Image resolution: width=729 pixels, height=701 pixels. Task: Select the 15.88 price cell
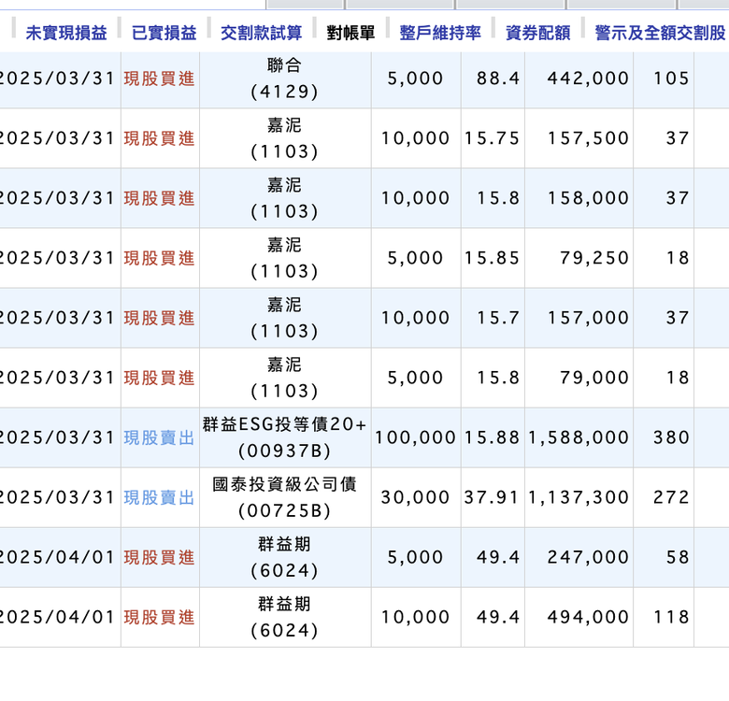click(492, 438)
